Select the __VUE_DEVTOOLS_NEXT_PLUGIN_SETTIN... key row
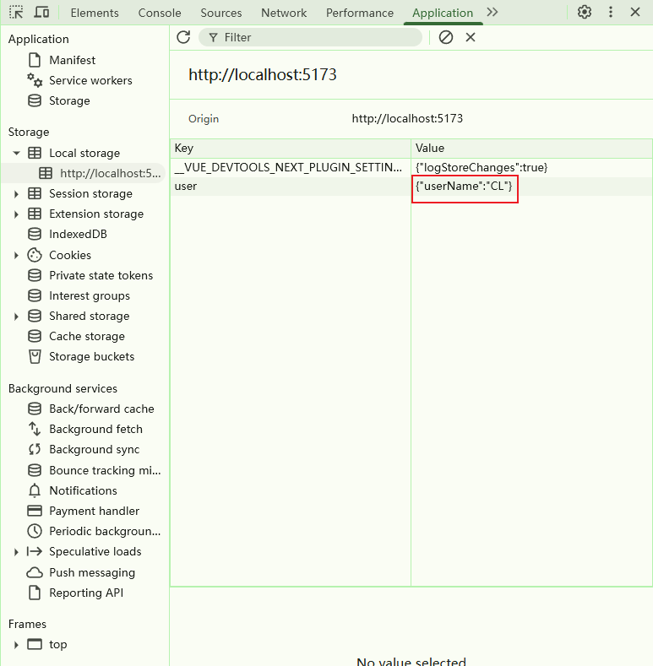The height and width of the screenshot is (666, 653). tap(291, 167)
